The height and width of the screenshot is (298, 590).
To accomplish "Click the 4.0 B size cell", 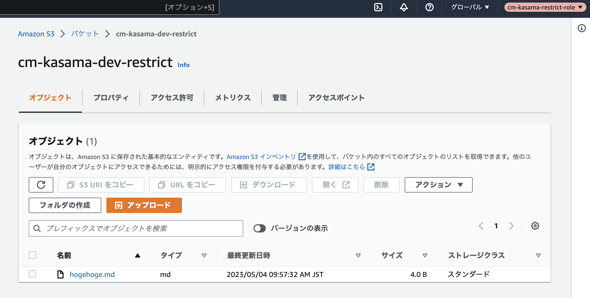I will (x=419, y=274).
